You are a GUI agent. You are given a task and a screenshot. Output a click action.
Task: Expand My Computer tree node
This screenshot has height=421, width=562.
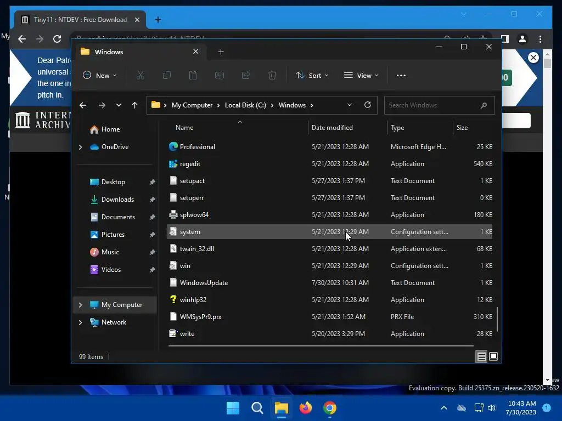[80, 305]
